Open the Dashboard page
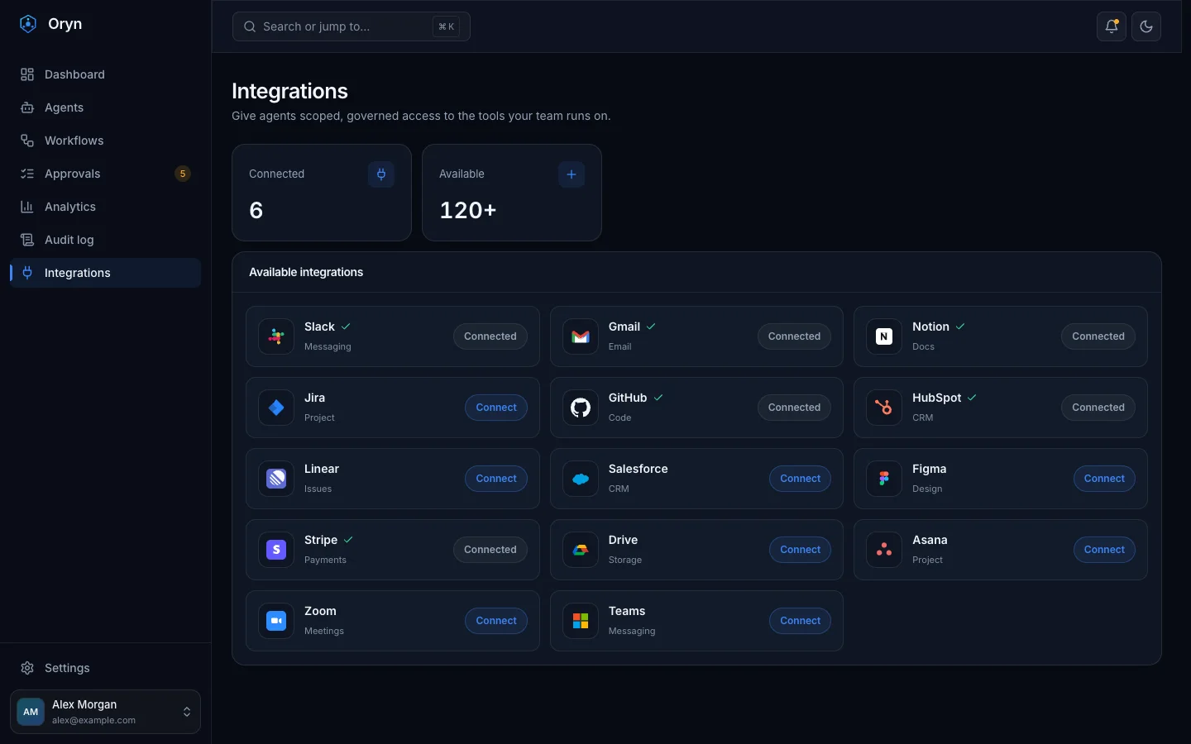 (x=106, y=74)
